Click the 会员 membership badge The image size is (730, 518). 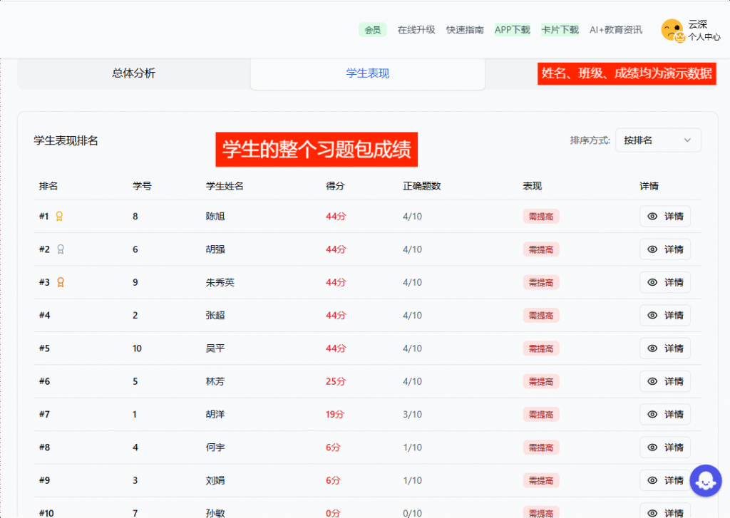372,30
